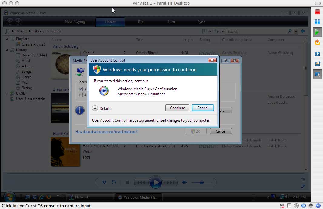The height and width of the screenshot is (209, 323).
Task: Click the Windows Media Player Configuration icon
Action: click(x=104, y=91)
